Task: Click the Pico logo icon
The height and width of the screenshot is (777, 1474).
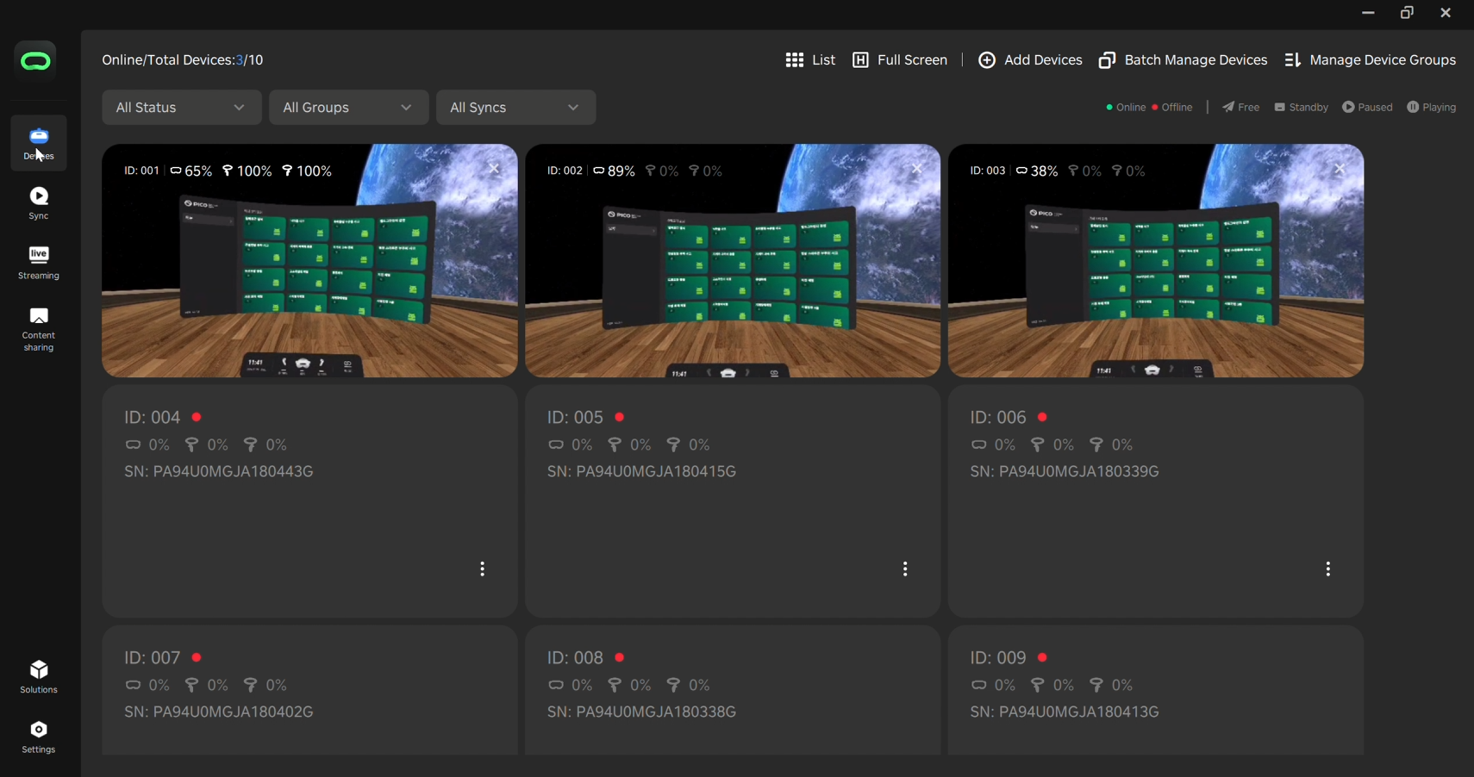Action: pos(36,61)
